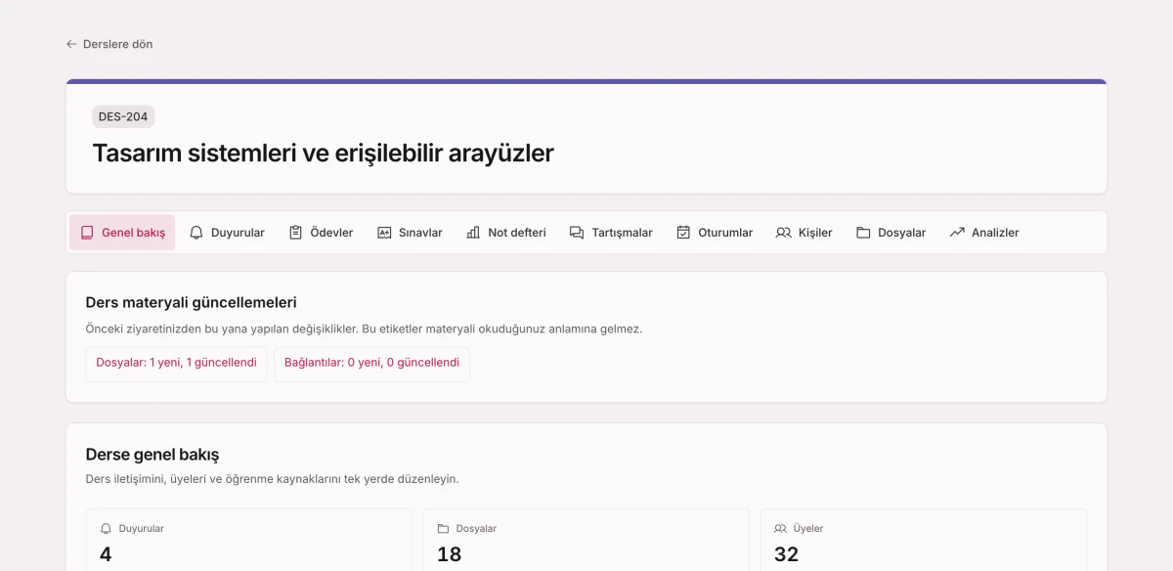The image size is (1173, 571).
Task: Click the back arrow icon
Action: 71,44
